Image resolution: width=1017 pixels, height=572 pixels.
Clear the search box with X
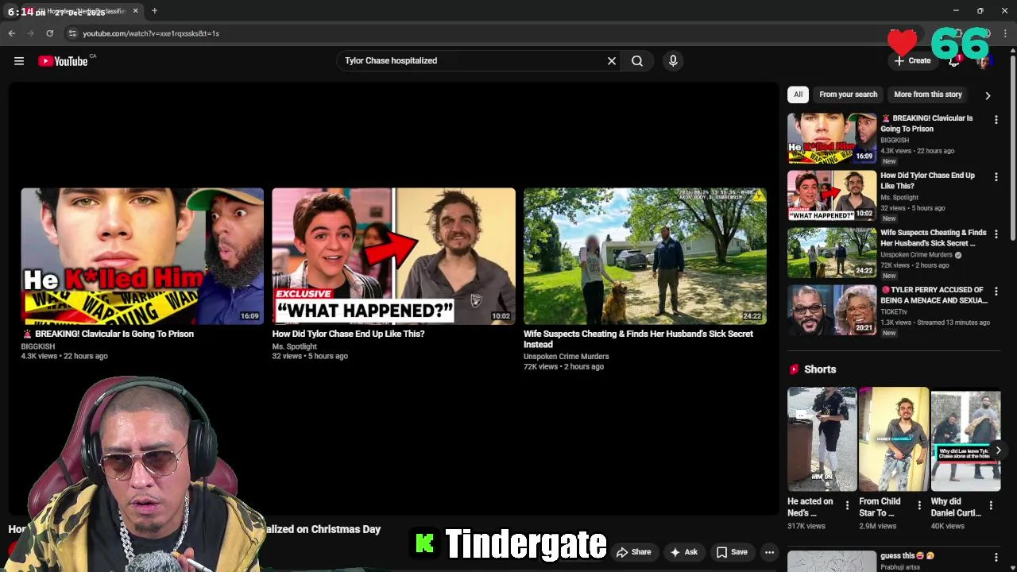[612, 61]
